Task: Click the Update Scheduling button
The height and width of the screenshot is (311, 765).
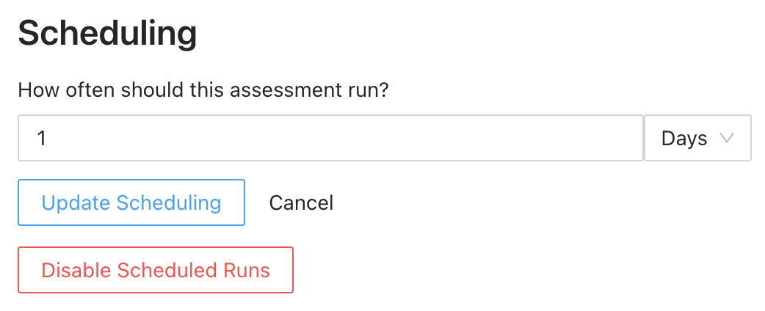Action: (131, 202)
